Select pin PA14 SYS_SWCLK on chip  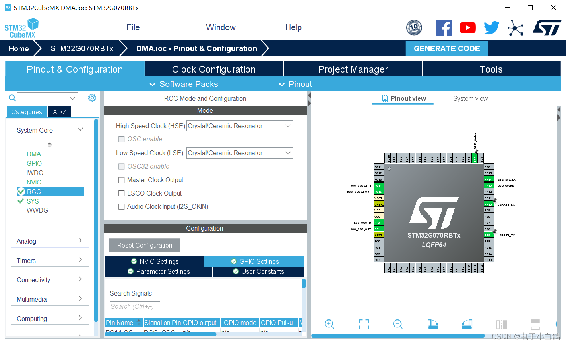(x=489, y=179)
